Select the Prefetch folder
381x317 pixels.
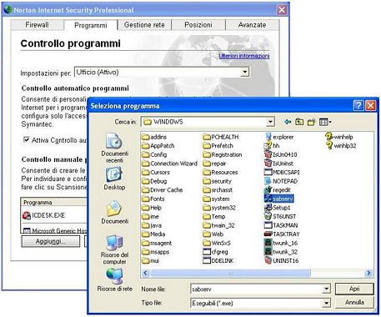pos(218,146)
